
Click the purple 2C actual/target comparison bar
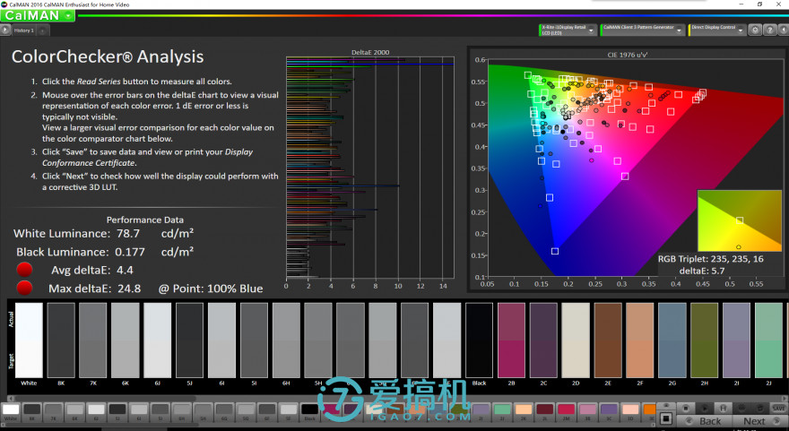click(543, 340)
